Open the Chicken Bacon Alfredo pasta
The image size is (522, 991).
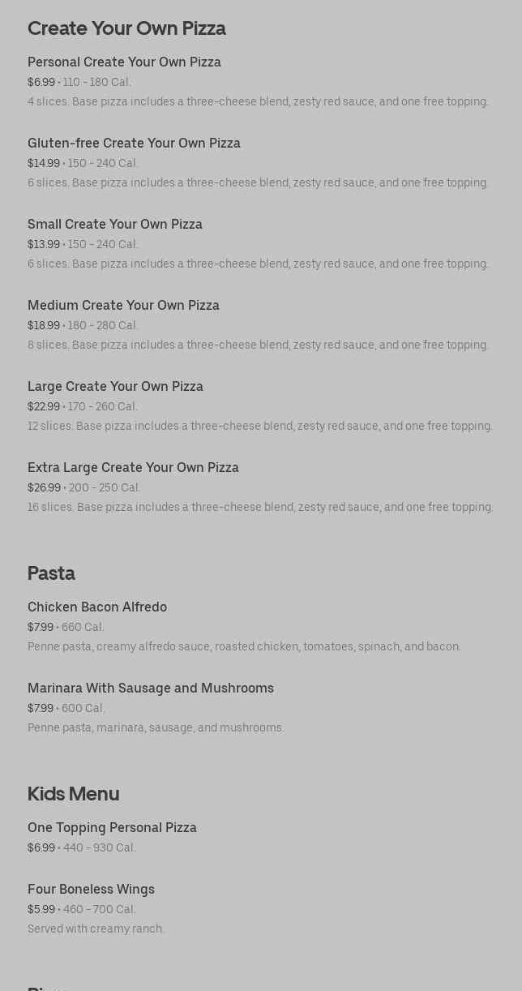tap(97, 607)
